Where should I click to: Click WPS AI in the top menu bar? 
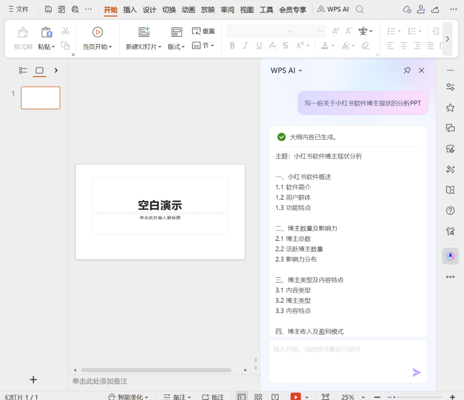pyautogui.click(x=333, y=9)
